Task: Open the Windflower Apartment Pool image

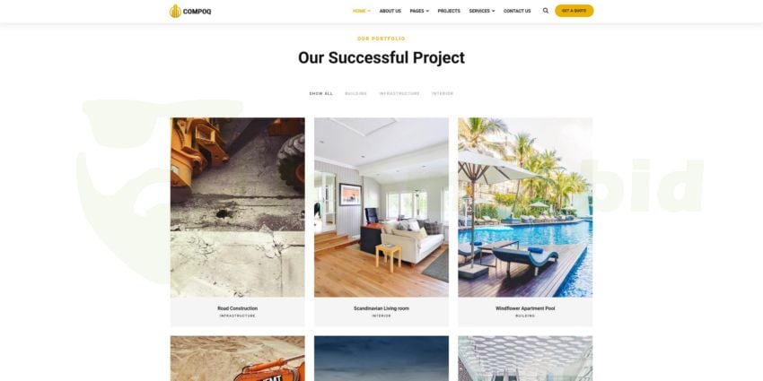Action: 525,207
